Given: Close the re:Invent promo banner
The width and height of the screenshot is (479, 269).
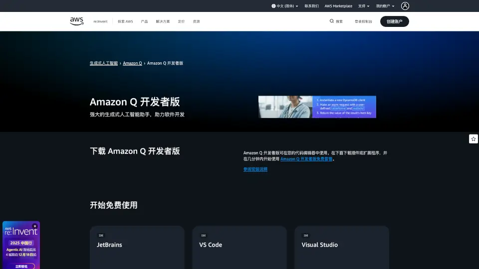Looking at the screenshot, I should pyautogui.click(x=35, y=226).
